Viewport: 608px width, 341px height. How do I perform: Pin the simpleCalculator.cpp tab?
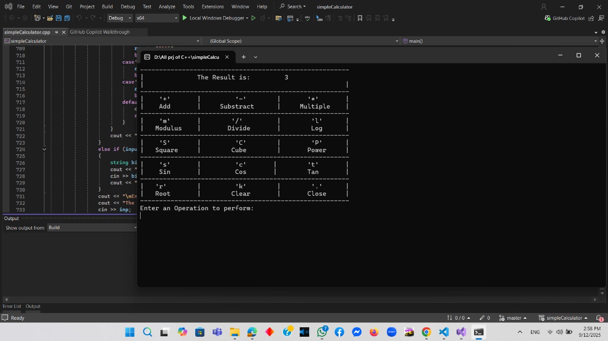56,32
